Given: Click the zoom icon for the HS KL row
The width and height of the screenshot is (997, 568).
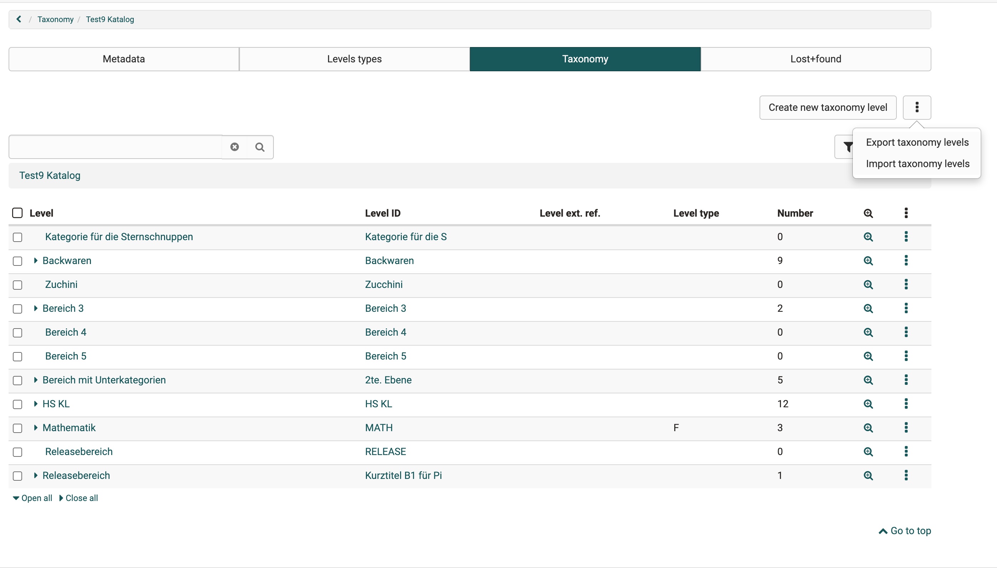Looking at the screenshot, I should (x=868, y=404).
